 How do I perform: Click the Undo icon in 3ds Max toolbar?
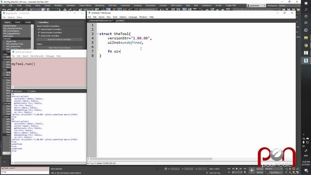click(x=4, y=10)
